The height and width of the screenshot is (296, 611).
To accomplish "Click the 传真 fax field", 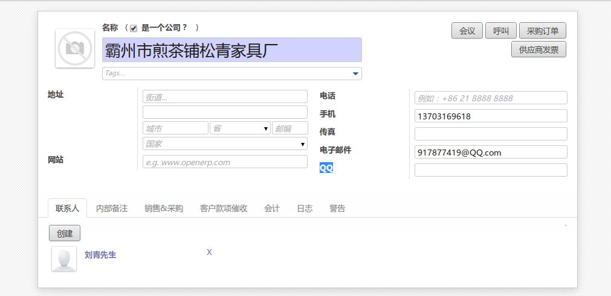I will 491,134.
